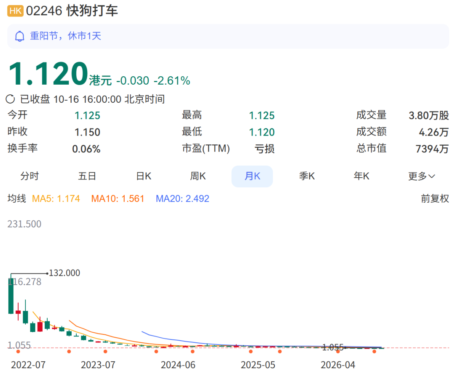Click the 市盈(TTM) value 亏损
455x374 pixels.
point(265,149)
